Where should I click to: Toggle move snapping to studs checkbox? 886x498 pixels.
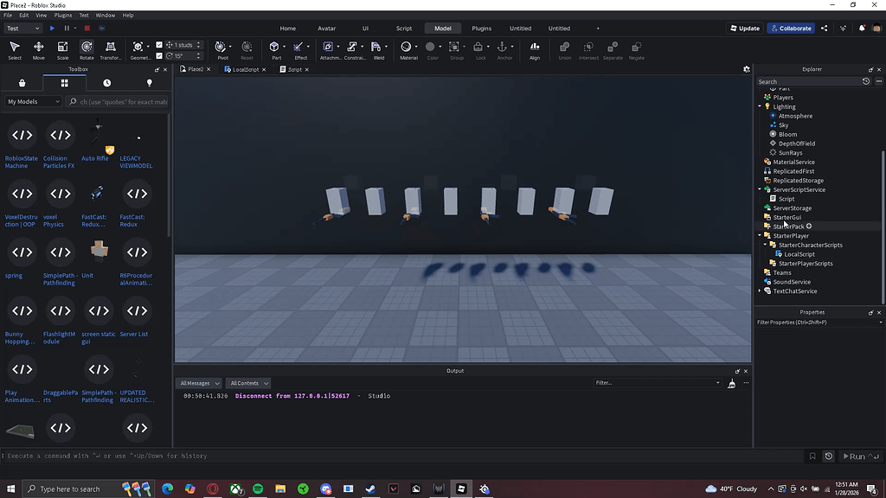click(159, 43)
